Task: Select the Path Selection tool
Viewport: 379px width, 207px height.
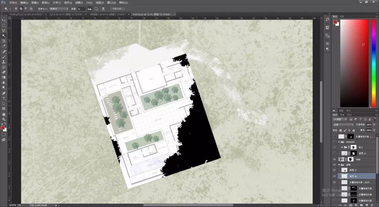Action: click(x=4, y=104)
